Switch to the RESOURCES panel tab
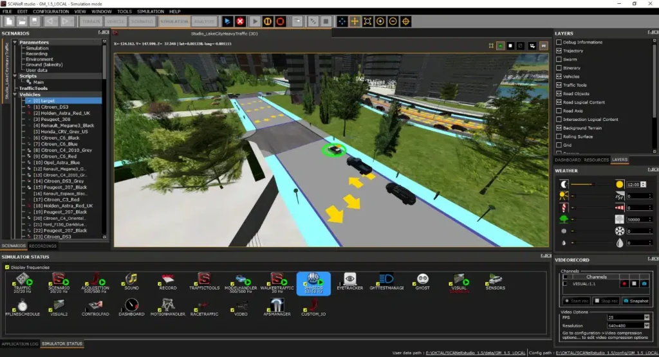The image size is (659, 357). click(x=596, y=160)
